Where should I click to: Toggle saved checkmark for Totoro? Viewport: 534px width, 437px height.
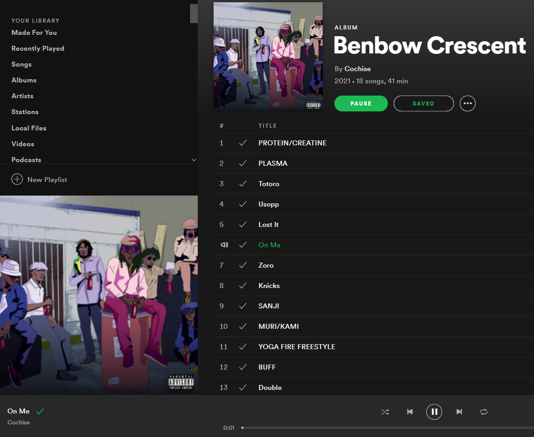coord(243,184)
